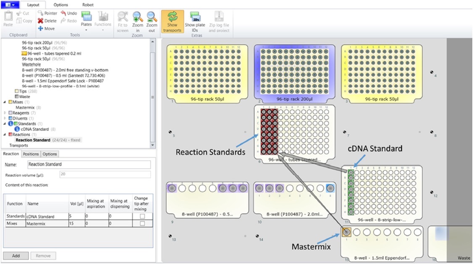Screen dimensions: 474x264
Task: Expand the Diluents tree node
Action: 5,119
